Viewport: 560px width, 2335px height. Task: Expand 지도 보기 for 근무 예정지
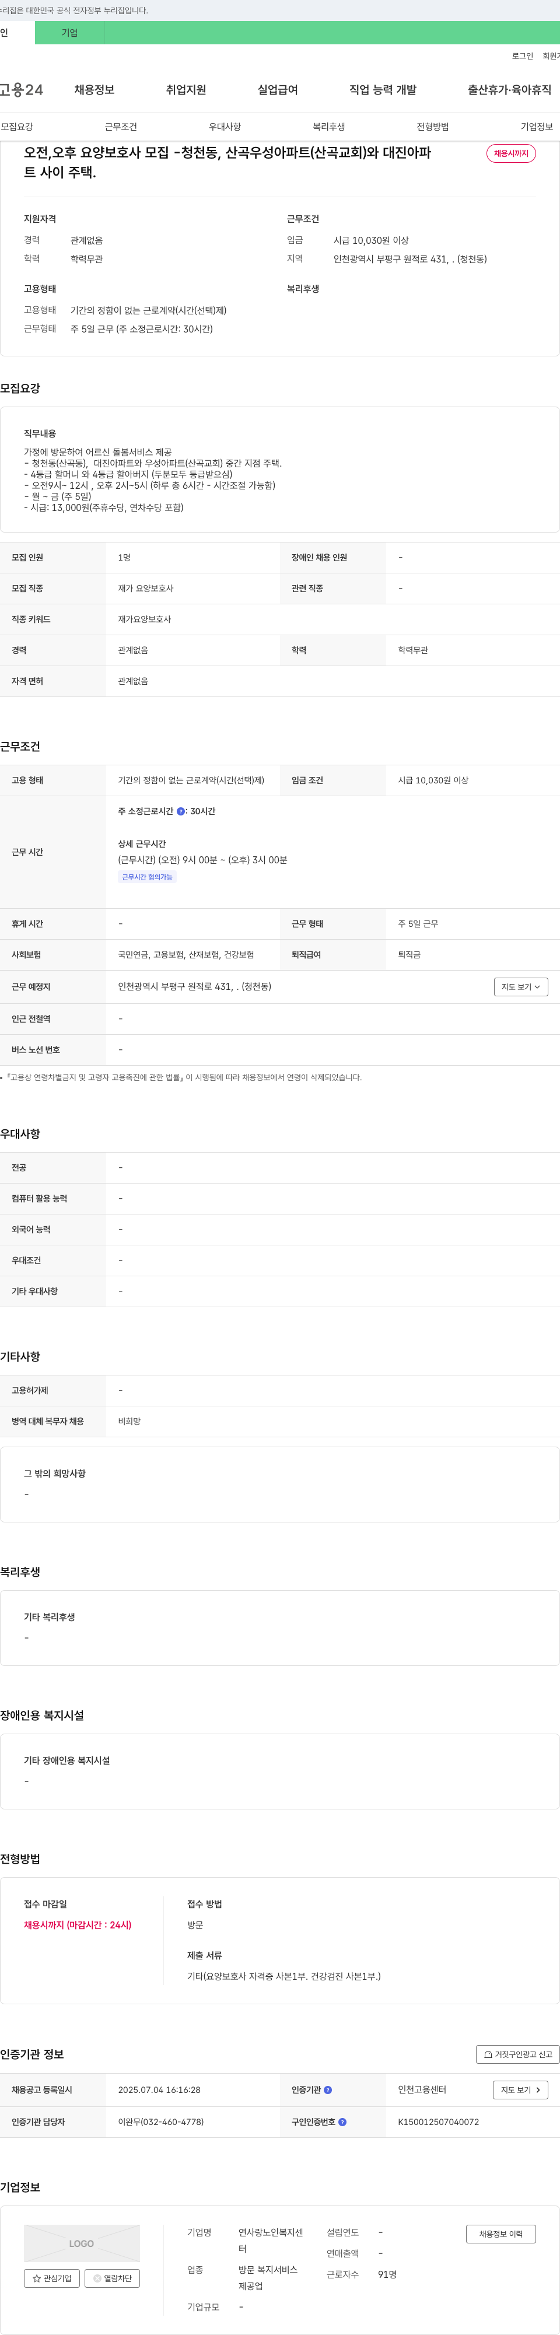tap(521, 986)
